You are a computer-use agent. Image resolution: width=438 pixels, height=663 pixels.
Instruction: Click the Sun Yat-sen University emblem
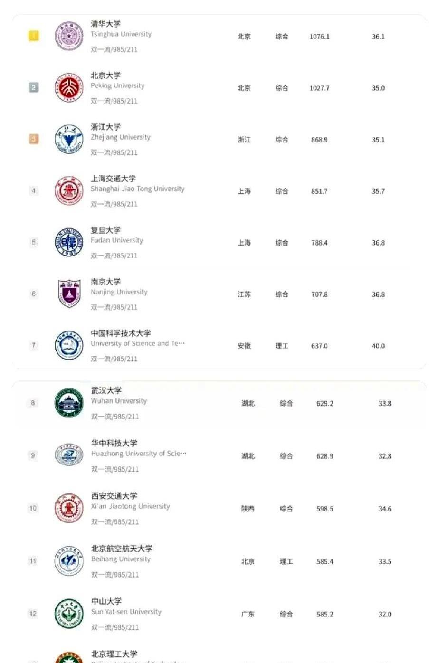click(x=69, y=614)
